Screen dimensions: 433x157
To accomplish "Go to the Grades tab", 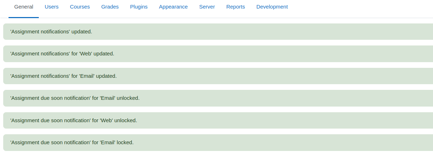I will pos(110,7).
